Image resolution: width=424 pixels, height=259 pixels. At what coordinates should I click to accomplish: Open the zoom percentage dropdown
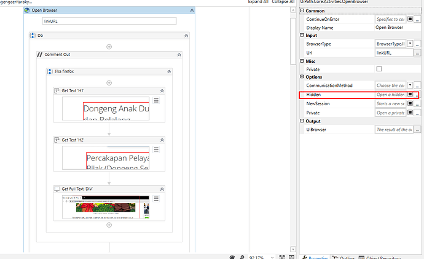(x=272, y=257)
